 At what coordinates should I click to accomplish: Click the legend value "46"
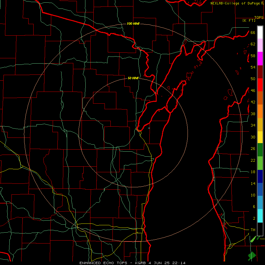click(x=253, y=91)
